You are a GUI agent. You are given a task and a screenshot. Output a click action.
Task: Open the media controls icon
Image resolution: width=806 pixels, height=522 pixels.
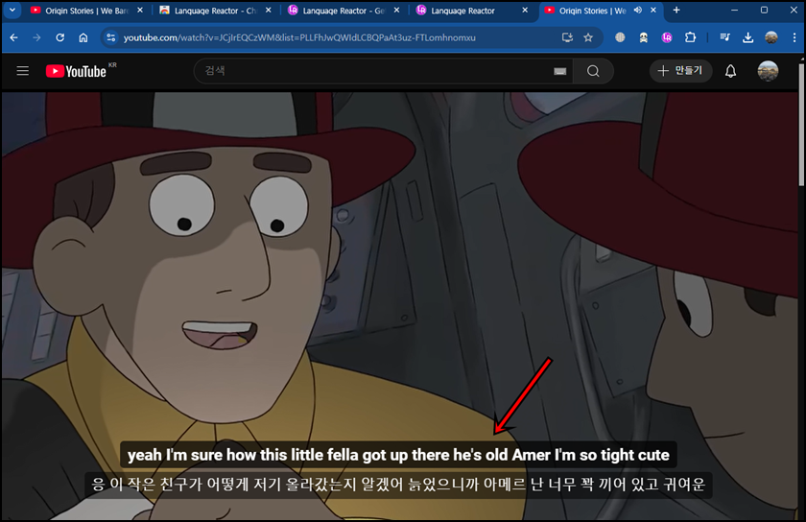724,37
